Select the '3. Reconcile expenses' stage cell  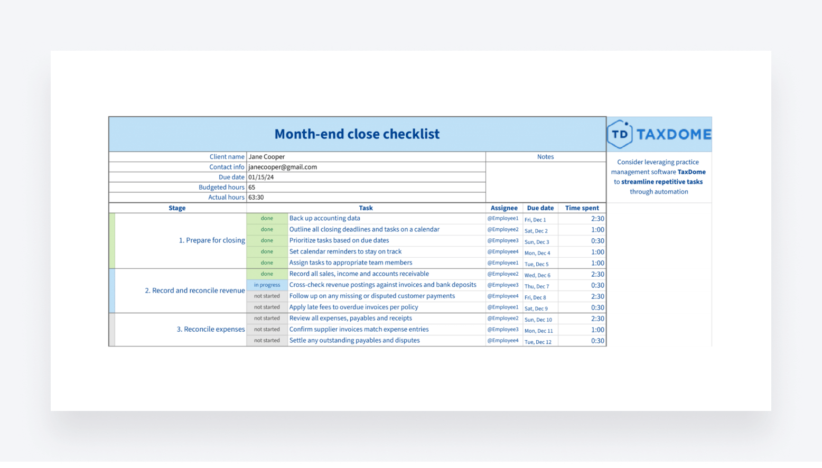coord(210,330)
